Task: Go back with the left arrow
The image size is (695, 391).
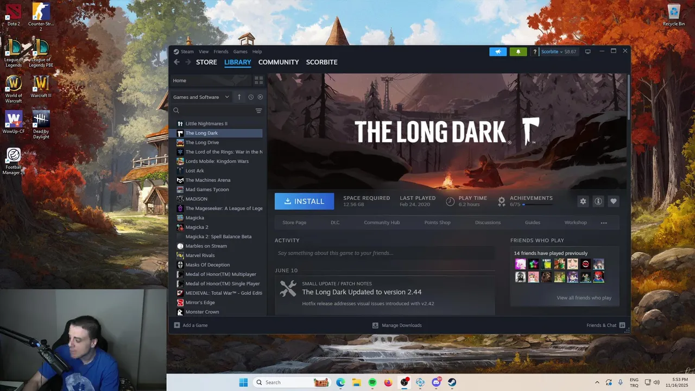Action: tap(176, 62)
